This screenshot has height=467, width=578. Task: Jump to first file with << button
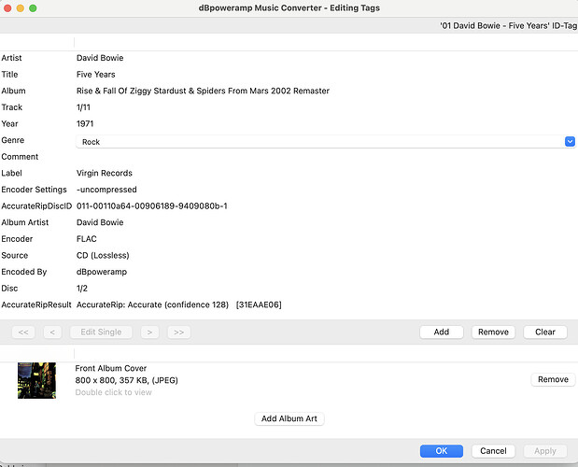click(x=23, y=333)
